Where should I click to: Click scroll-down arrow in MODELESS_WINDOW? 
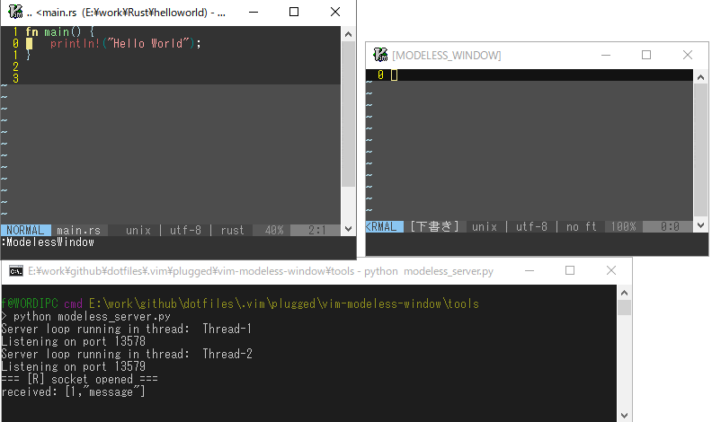point(700,224)
